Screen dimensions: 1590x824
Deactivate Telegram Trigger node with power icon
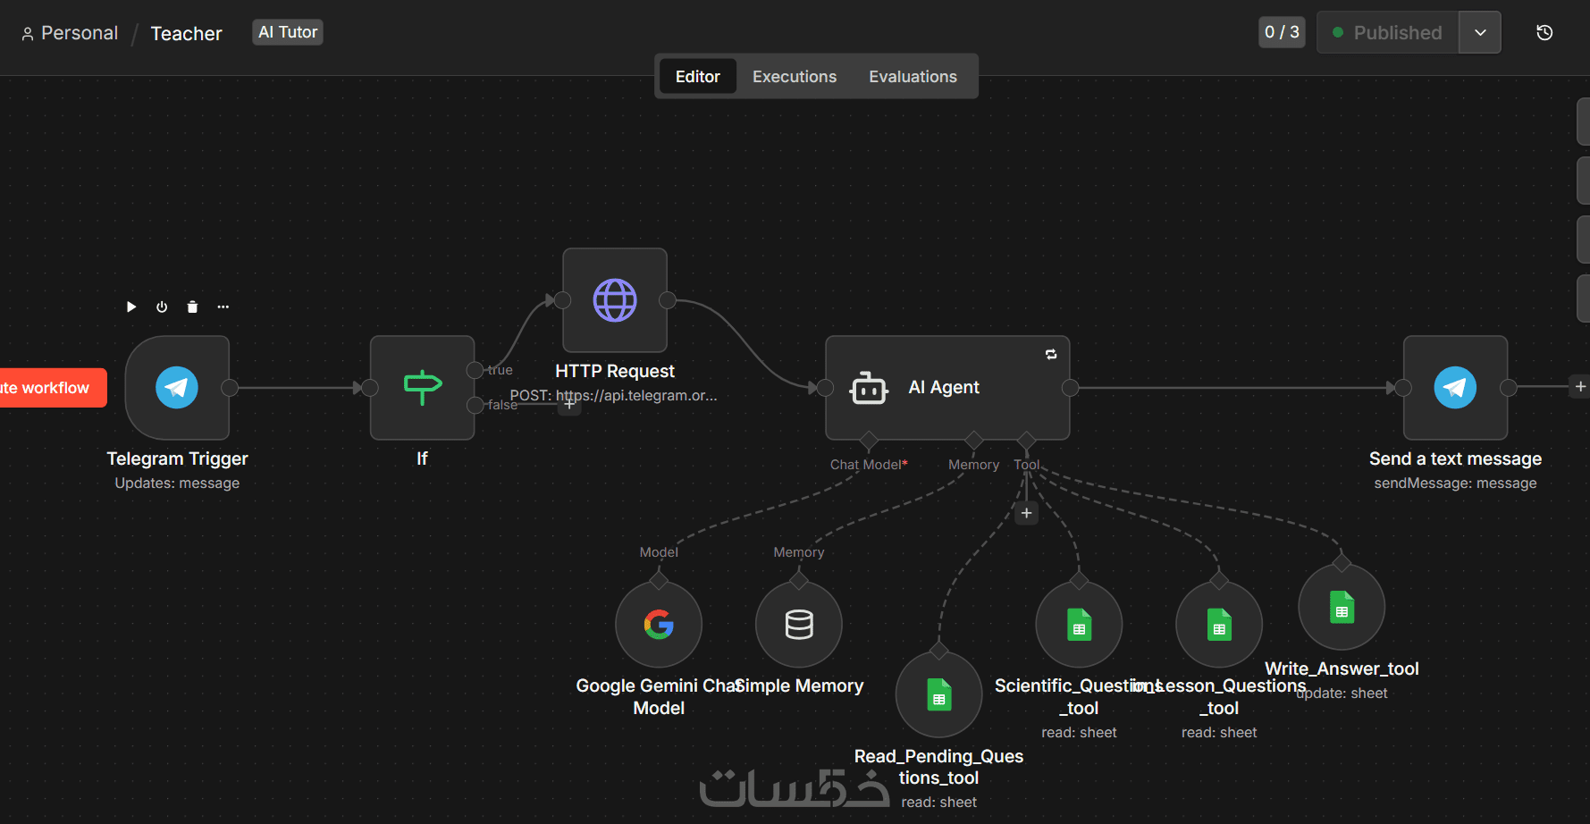coord(162,307)
